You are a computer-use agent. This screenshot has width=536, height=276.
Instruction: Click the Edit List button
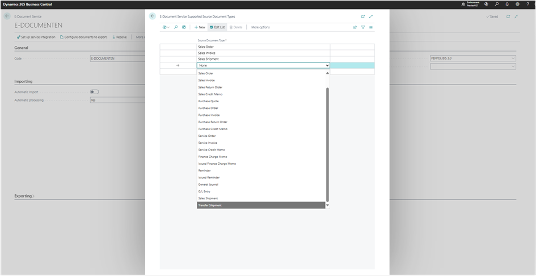(217, 27)
